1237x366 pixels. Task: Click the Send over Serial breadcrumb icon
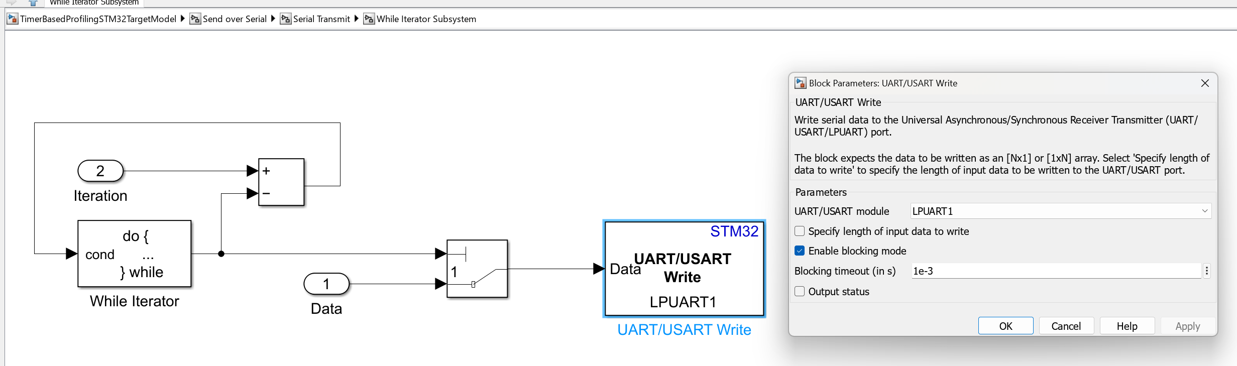[x=195, y=19]
